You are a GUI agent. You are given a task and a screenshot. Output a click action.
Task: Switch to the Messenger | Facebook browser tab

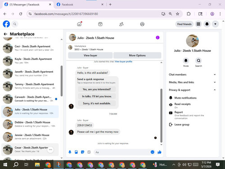coord(27,5)
